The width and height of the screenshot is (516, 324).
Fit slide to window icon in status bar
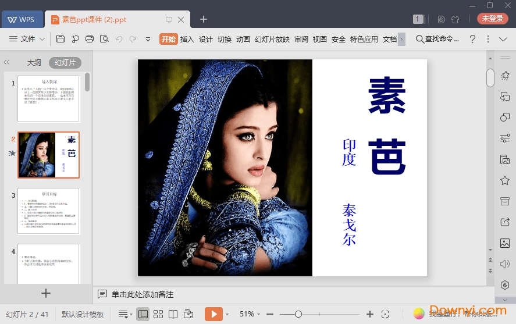click(x=385, y=314)
